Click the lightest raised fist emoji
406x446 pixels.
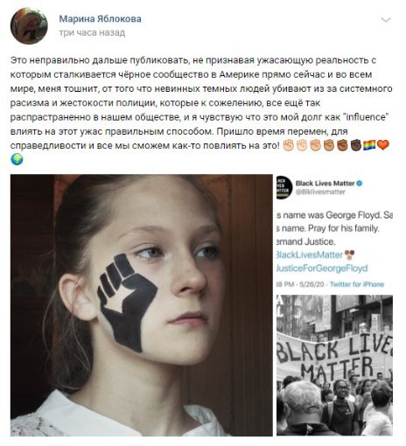(x=289, y=145)
